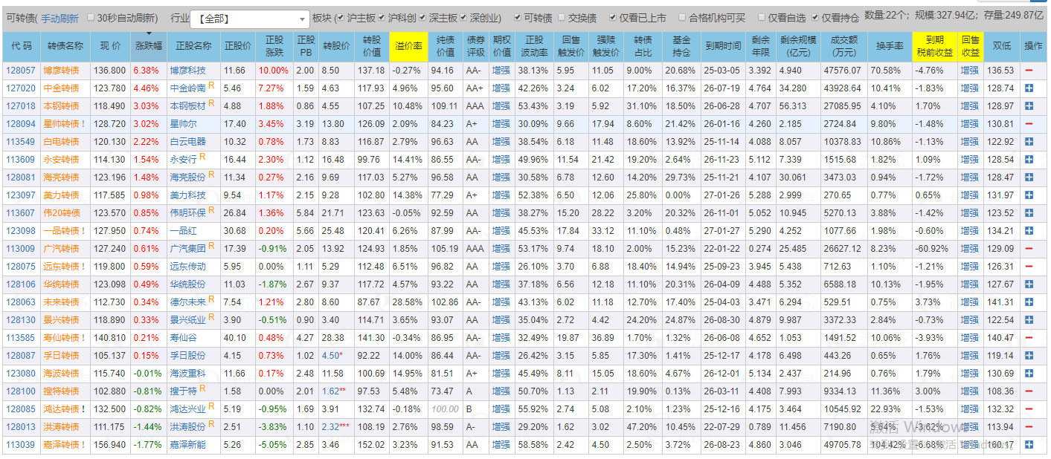Toggle the 深主板 board checkbox
Screen dimensions: 1051x459
coord(422,18)
